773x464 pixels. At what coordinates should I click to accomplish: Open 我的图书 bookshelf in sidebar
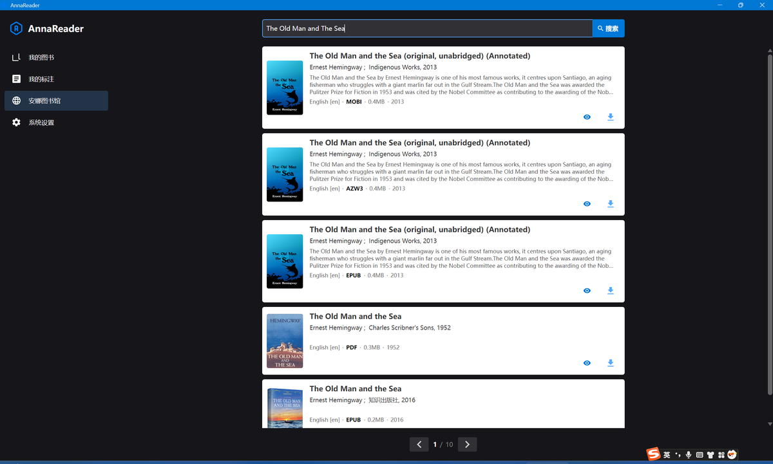tap(56, 57)
